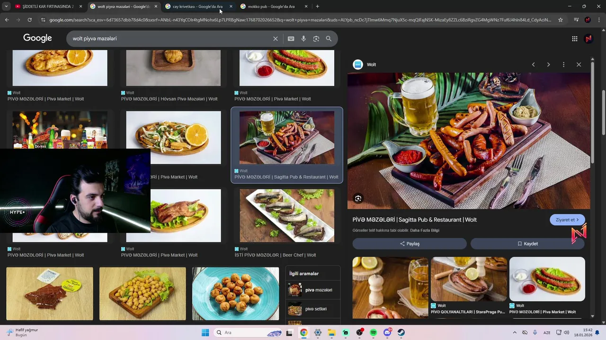This screenshot has width=606, height=340.
Task: Open the related Pivə Market sausage image
Action: click(547, 279)
